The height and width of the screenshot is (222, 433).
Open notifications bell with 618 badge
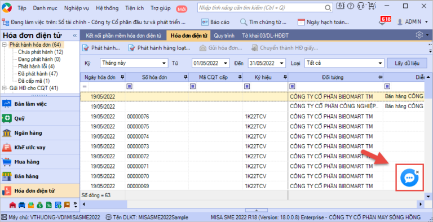(x=385, y=21)
